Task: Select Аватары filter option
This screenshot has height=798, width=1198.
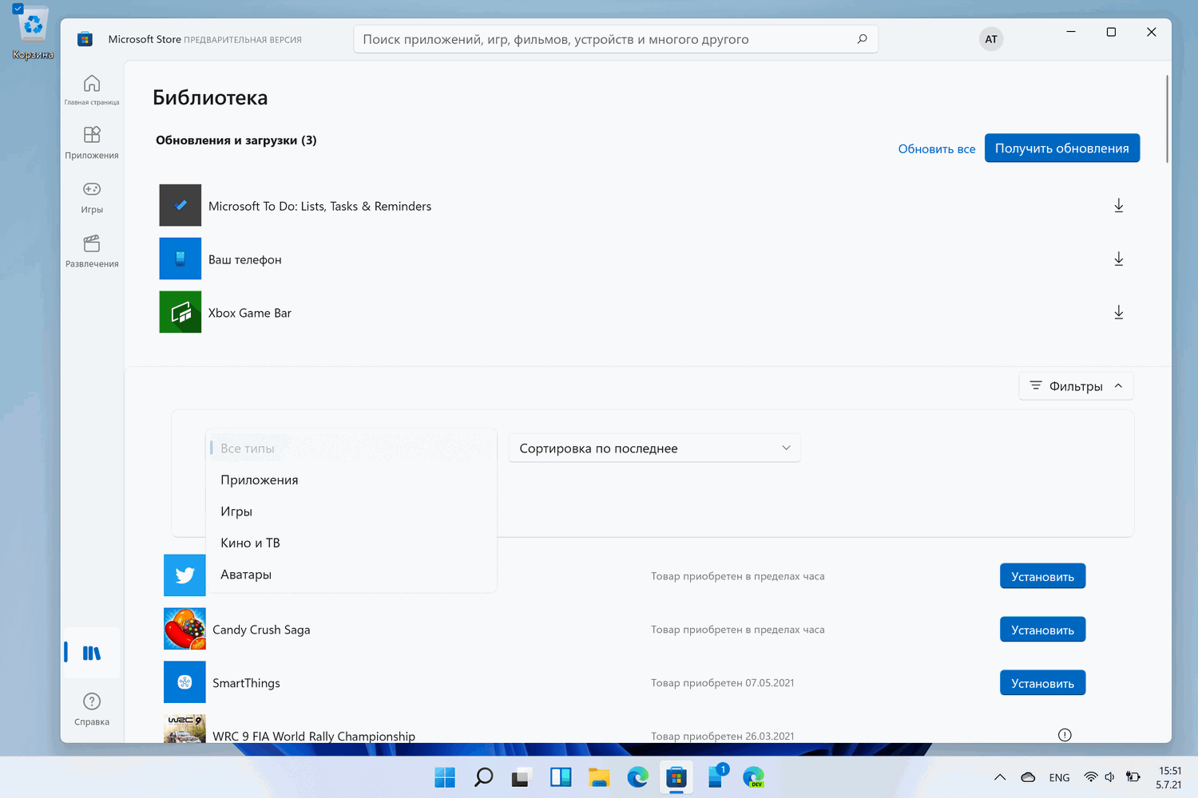Action: point(351,575)
